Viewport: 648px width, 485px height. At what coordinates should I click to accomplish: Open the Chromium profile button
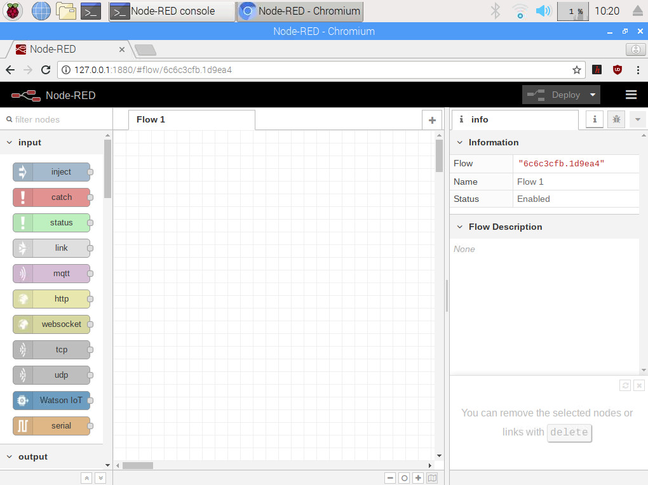tap(635, 50)
